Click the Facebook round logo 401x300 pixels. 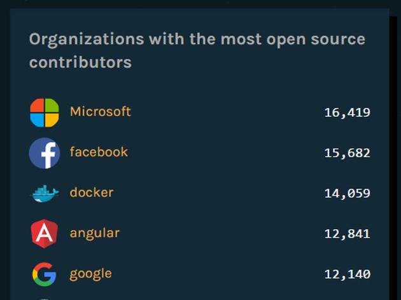pyautogui.click(x=45, y=153)
